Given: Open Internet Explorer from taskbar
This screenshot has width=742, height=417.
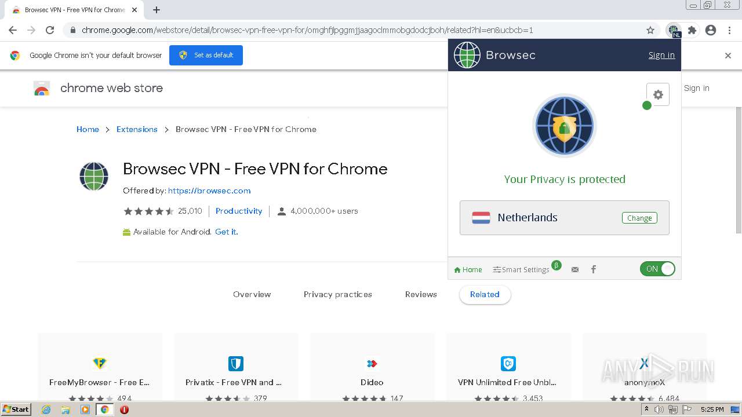Looking at the screenshot, I should pyautogui.click(x=46, y=409).
